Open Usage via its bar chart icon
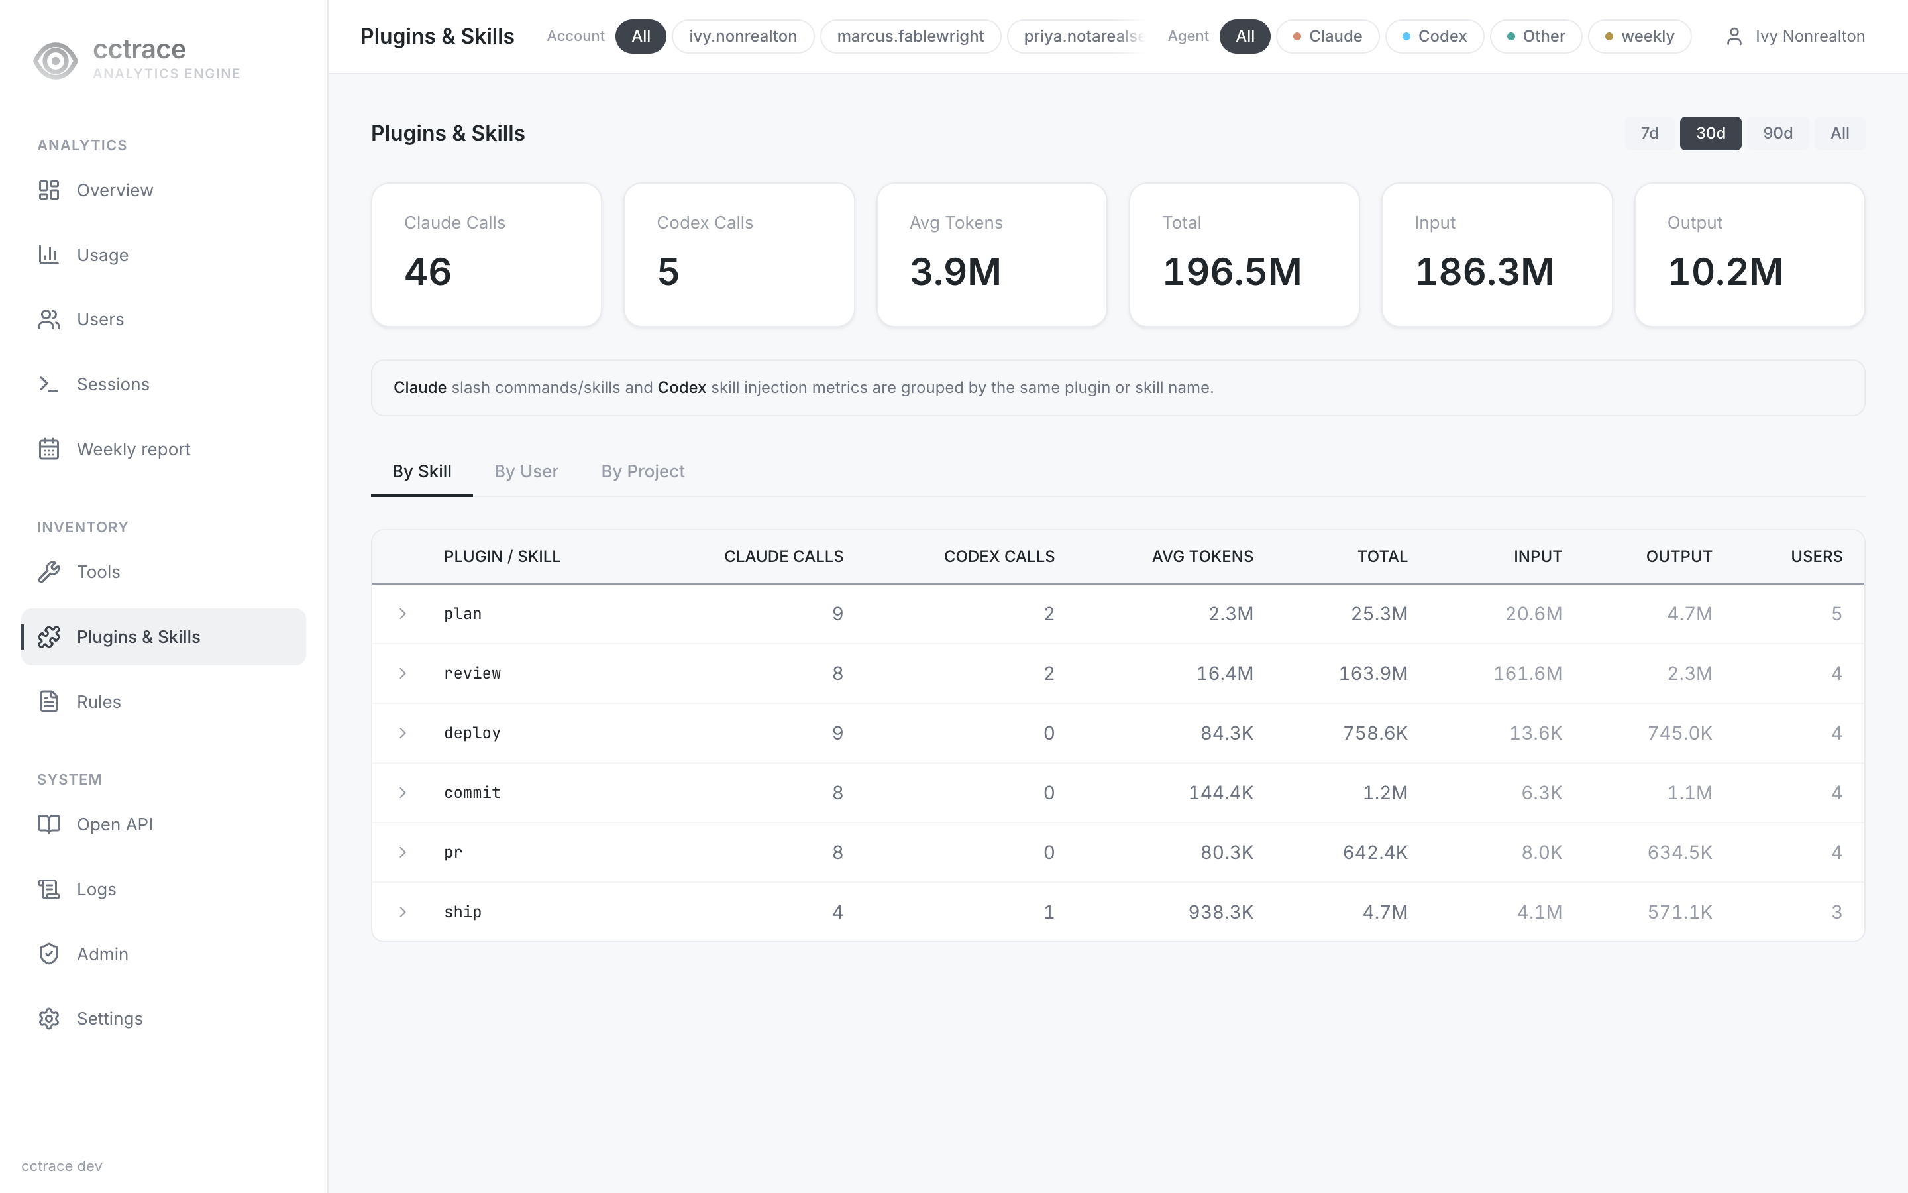The width and height of the screenshot is (1908, 1193). tap(49, 255)
